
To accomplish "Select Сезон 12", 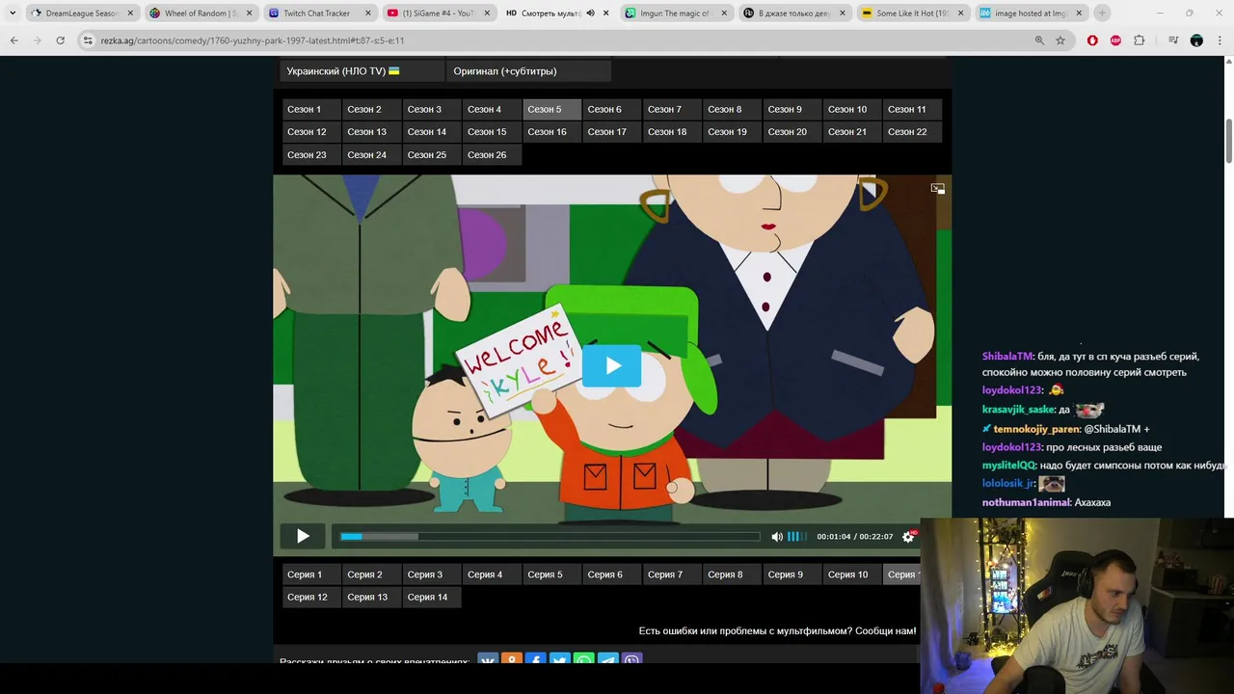I will tap(310, 132).
